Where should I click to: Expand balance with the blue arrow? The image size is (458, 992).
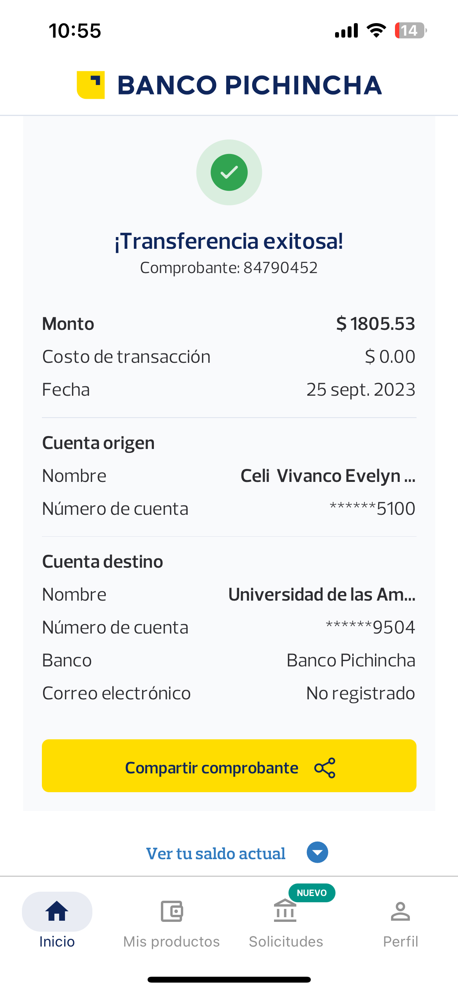click(x=317, y=852)
